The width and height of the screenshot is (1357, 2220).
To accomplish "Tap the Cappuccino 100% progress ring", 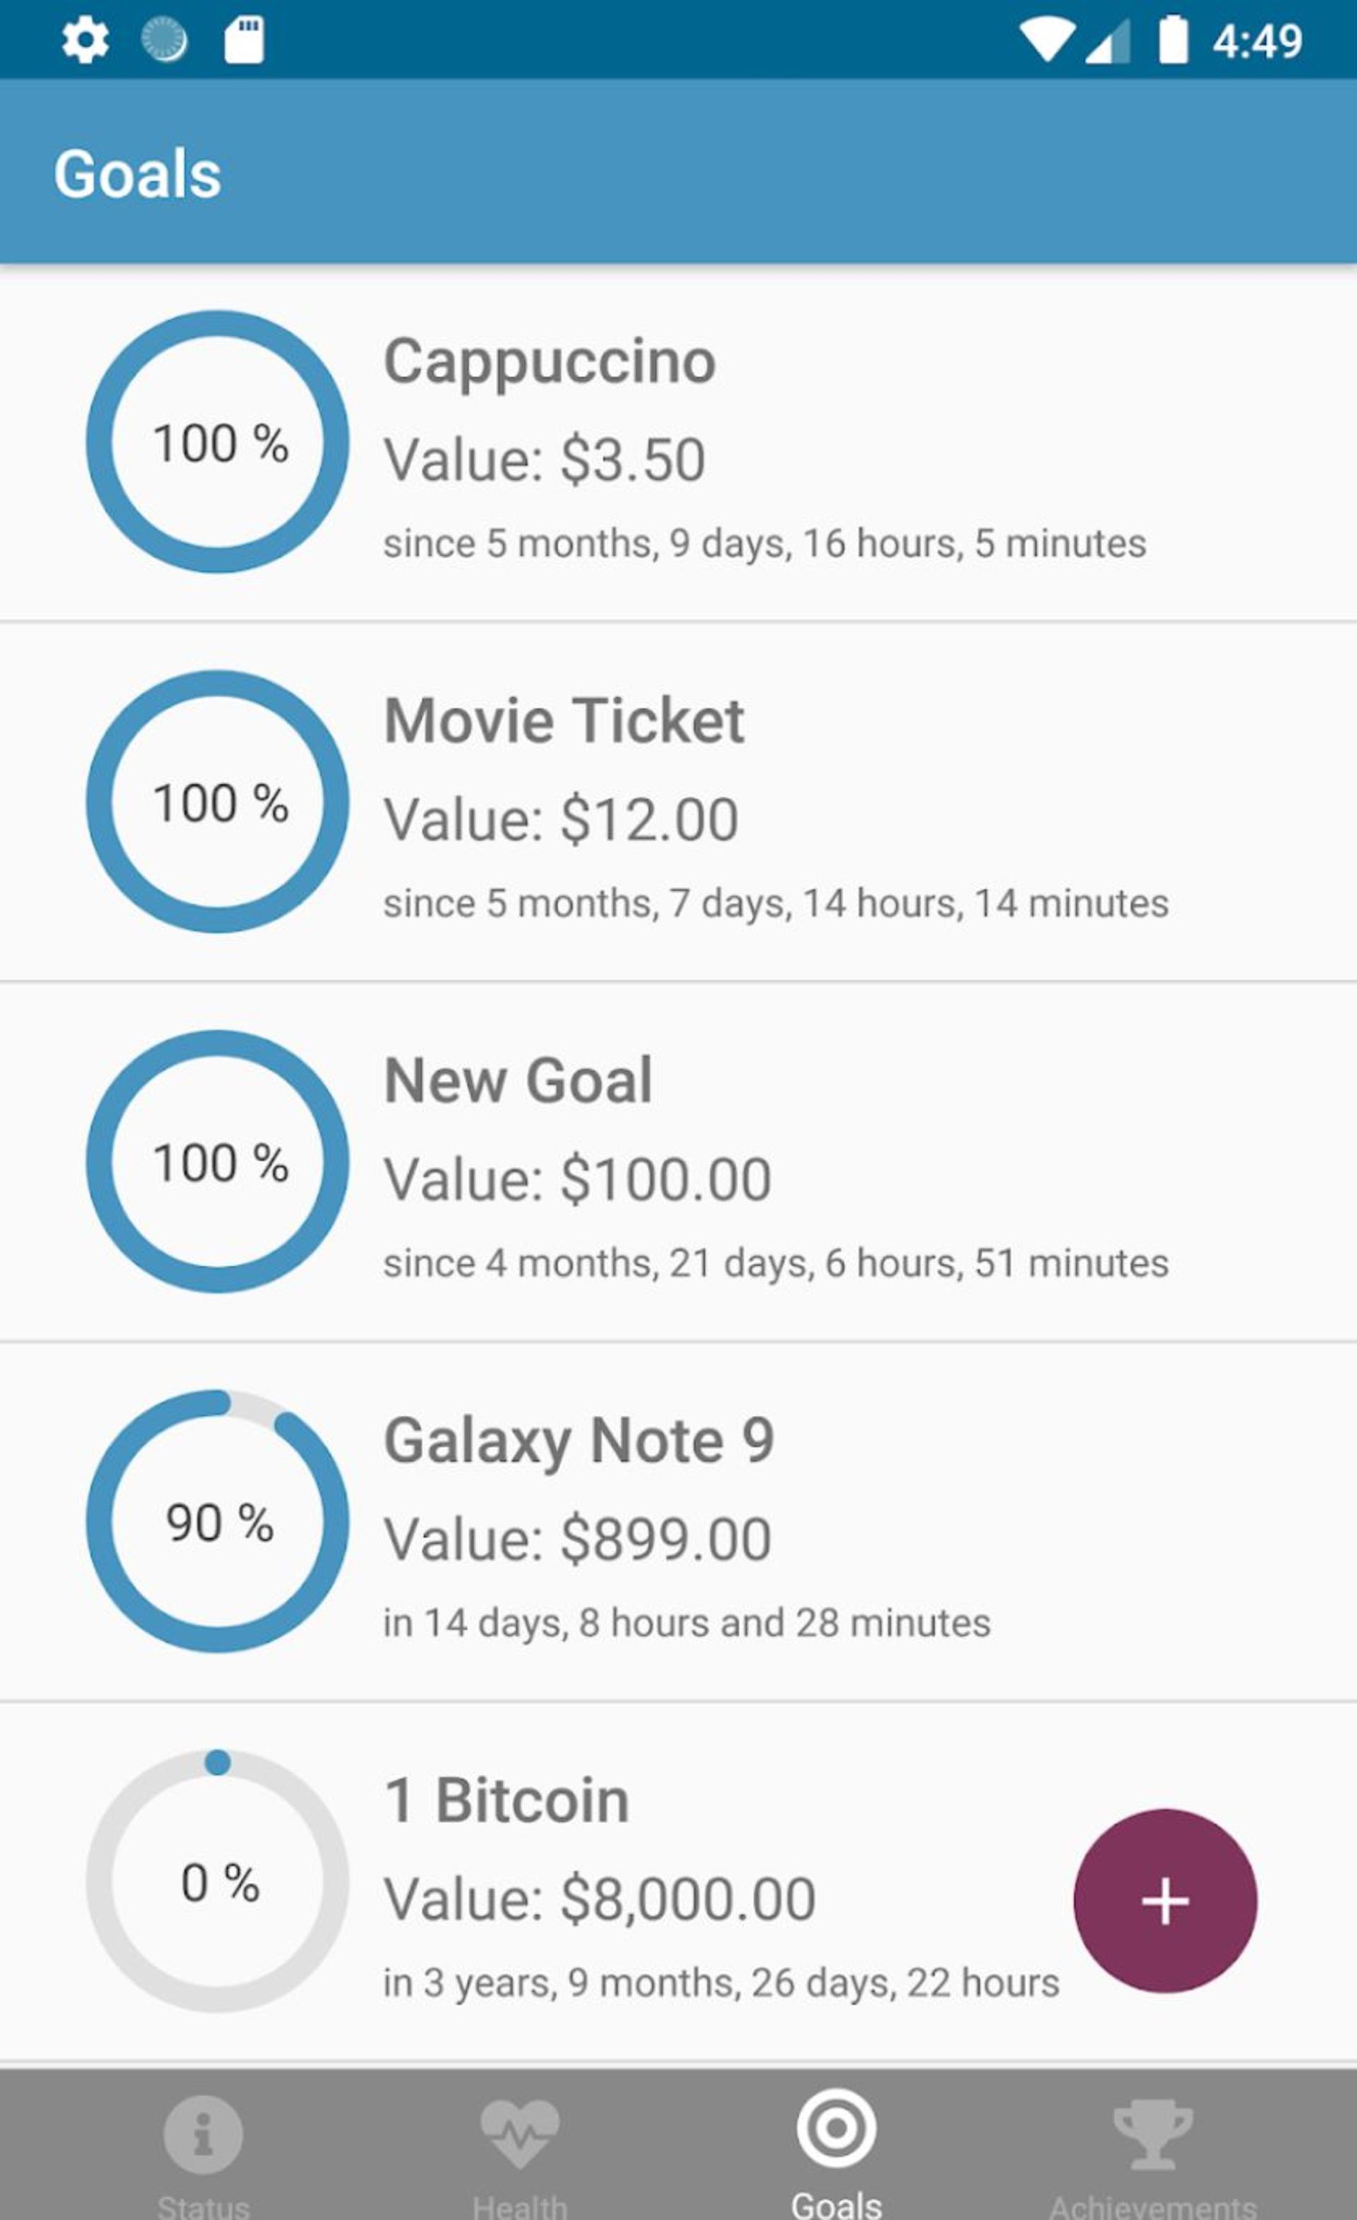I will coord(217,442).
